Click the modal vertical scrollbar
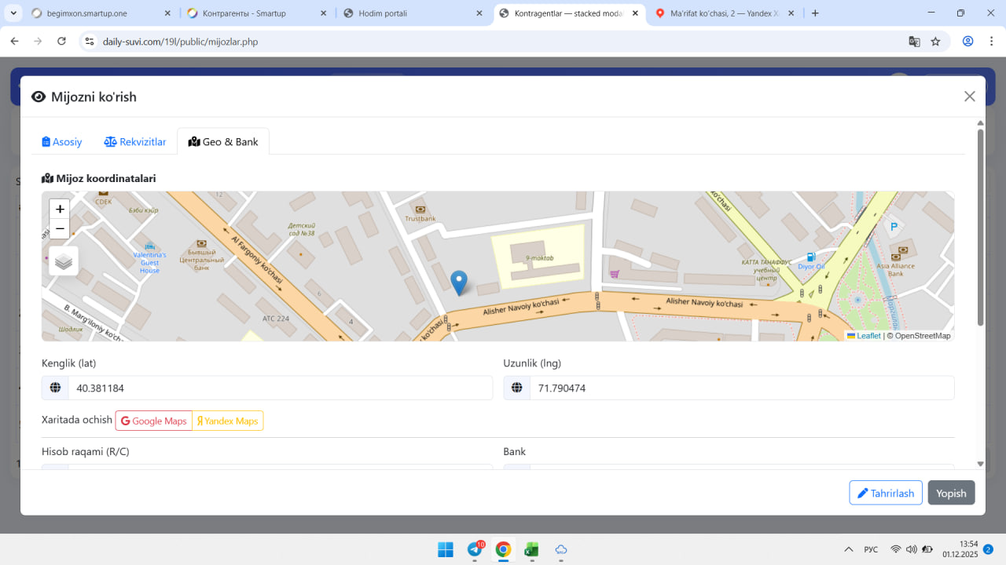The width and height of the screenshot is (1006, 565). pos(980,228)
